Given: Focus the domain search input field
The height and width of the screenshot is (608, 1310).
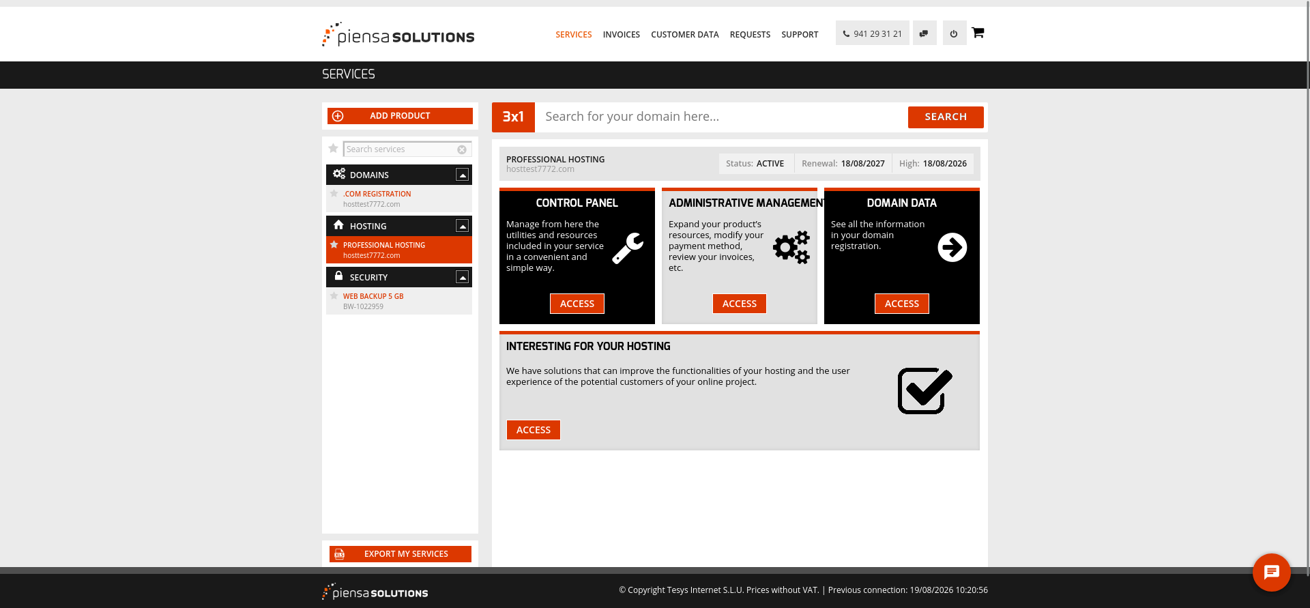Looking at the screenshot, I should (721, 117).
